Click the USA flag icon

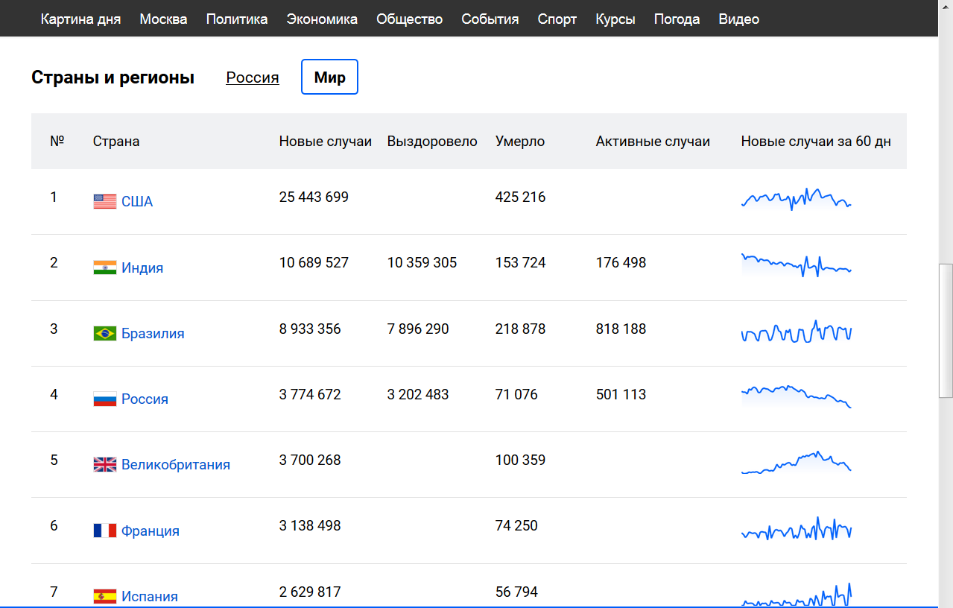pos(105,201)
